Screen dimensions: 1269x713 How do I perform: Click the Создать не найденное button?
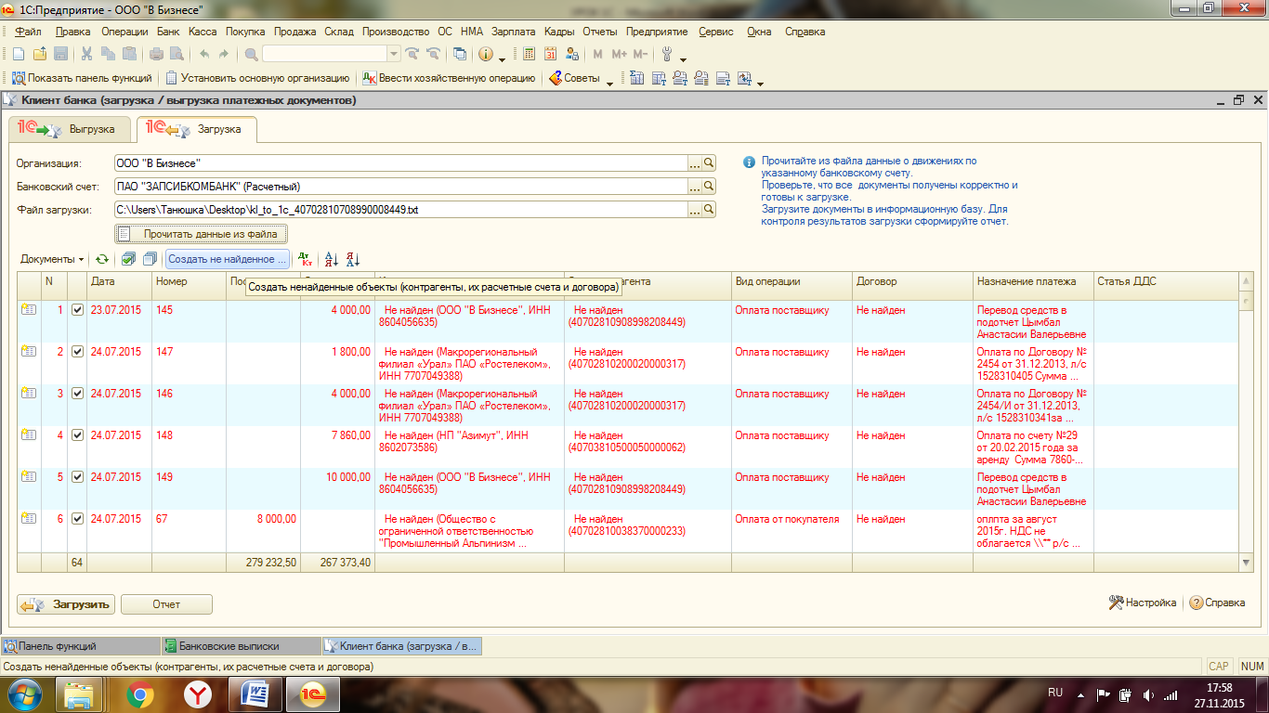pos(228,259)
